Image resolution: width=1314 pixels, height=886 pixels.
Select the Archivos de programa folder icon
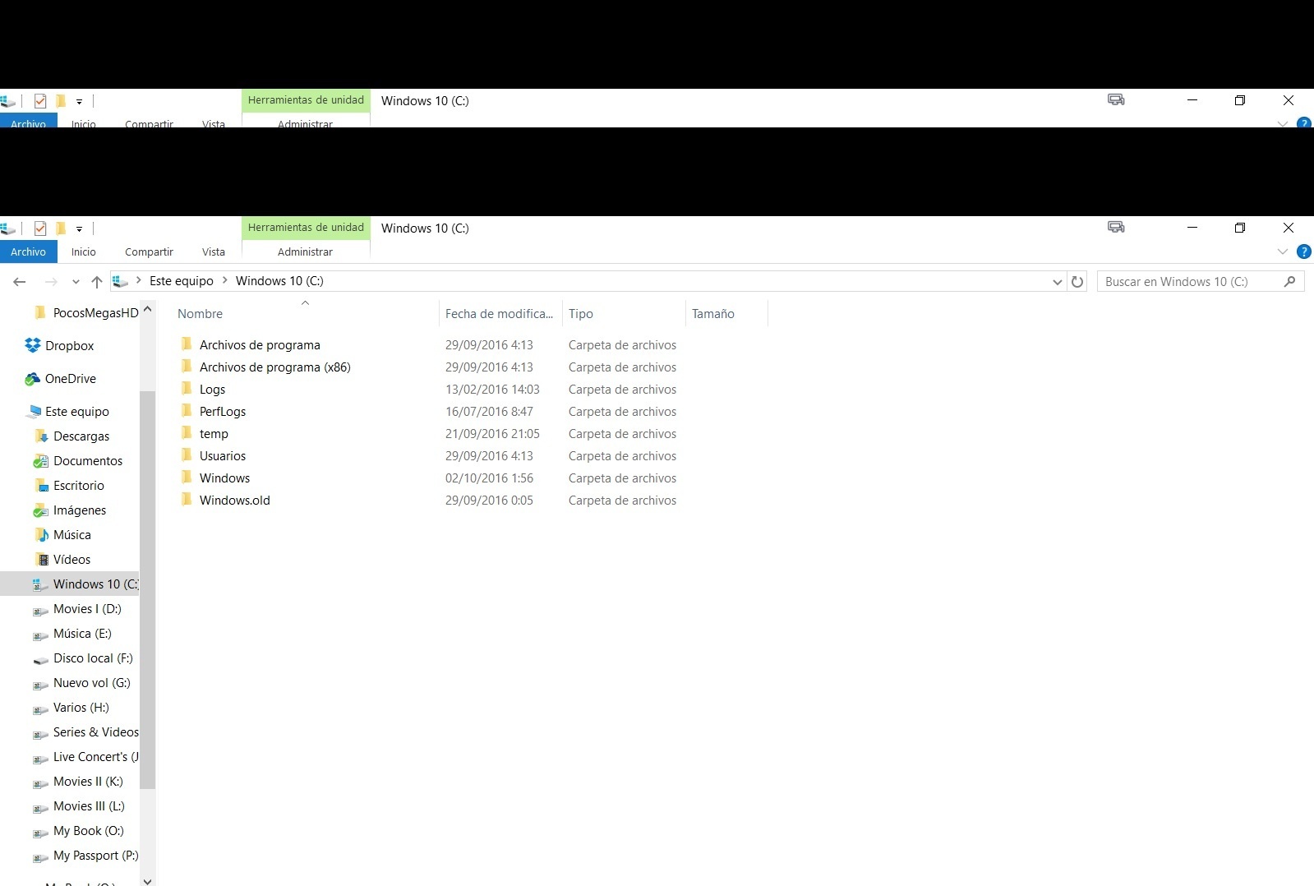pyautogui.click(x=187, y=344)
